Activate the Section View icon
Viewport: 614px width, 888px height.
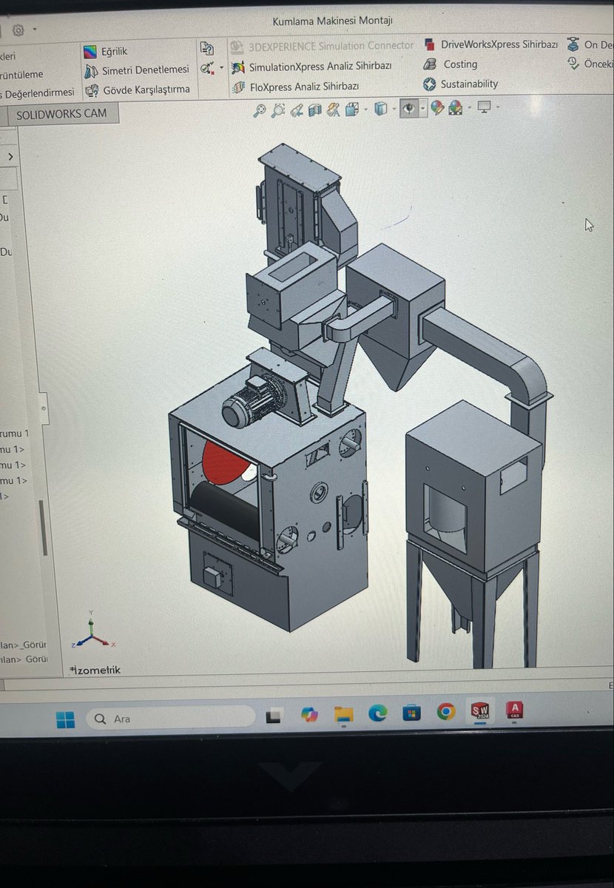(x=315, y=110)
